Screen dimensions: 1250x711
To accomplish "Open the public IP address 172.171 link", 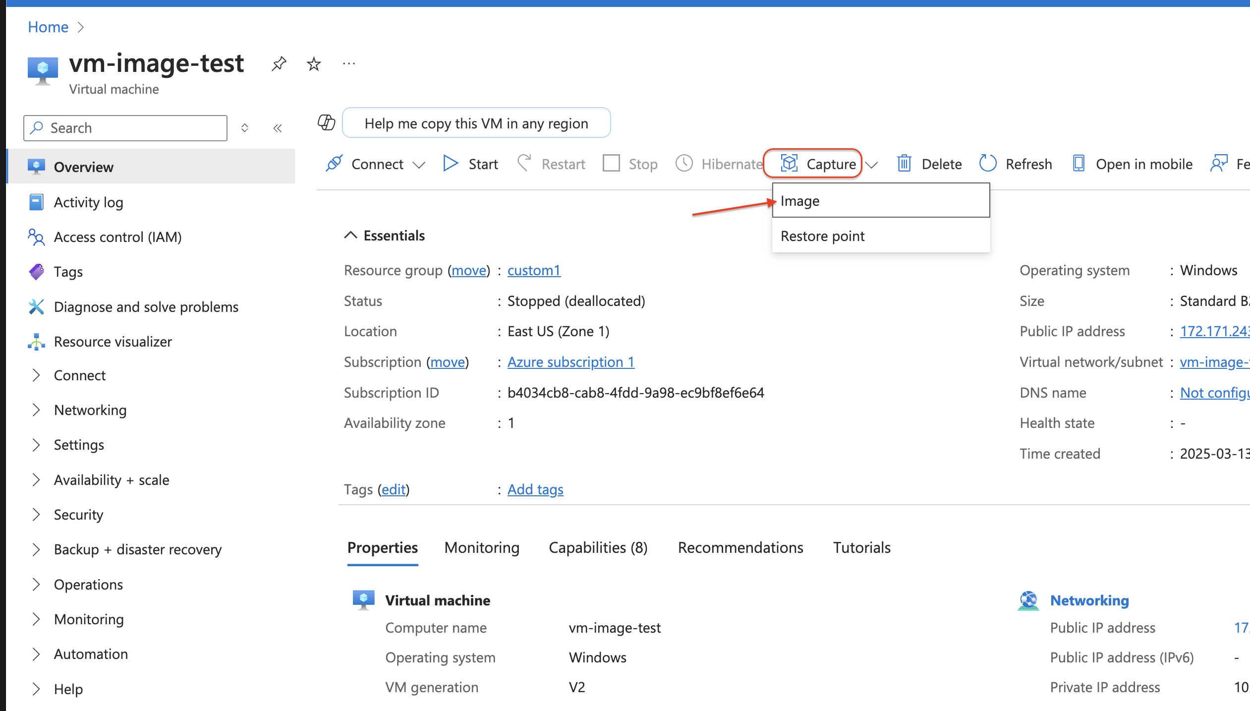I will click(x=1214, y=331).
